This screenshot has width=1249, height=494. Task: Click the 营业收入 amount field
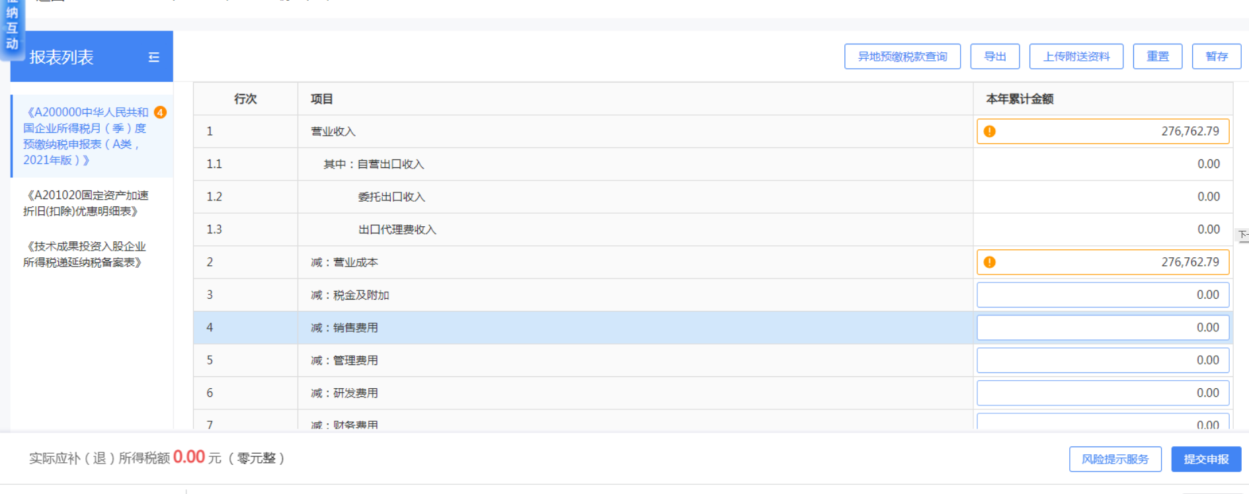tap(1109, 132)
